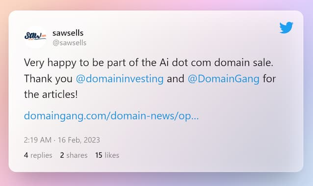Screen dimensions: 313x186
Task: Open the sawsells display name
Action: click(68, 33)
